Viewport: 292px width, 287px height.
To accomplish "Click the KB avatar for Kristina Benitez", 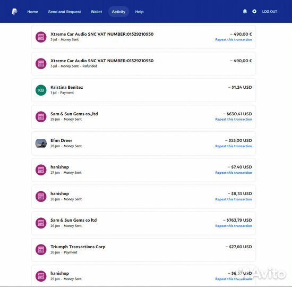I will tap(41, 90).
